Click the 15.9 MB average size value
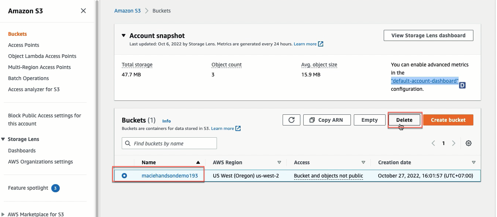 click(311, 75)
